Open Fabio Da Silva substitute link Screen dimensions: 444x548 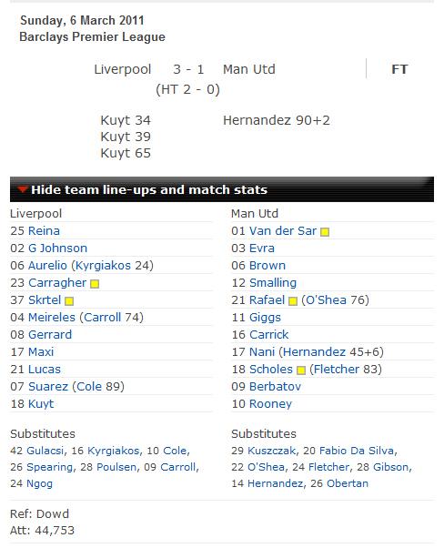(357, 451)
